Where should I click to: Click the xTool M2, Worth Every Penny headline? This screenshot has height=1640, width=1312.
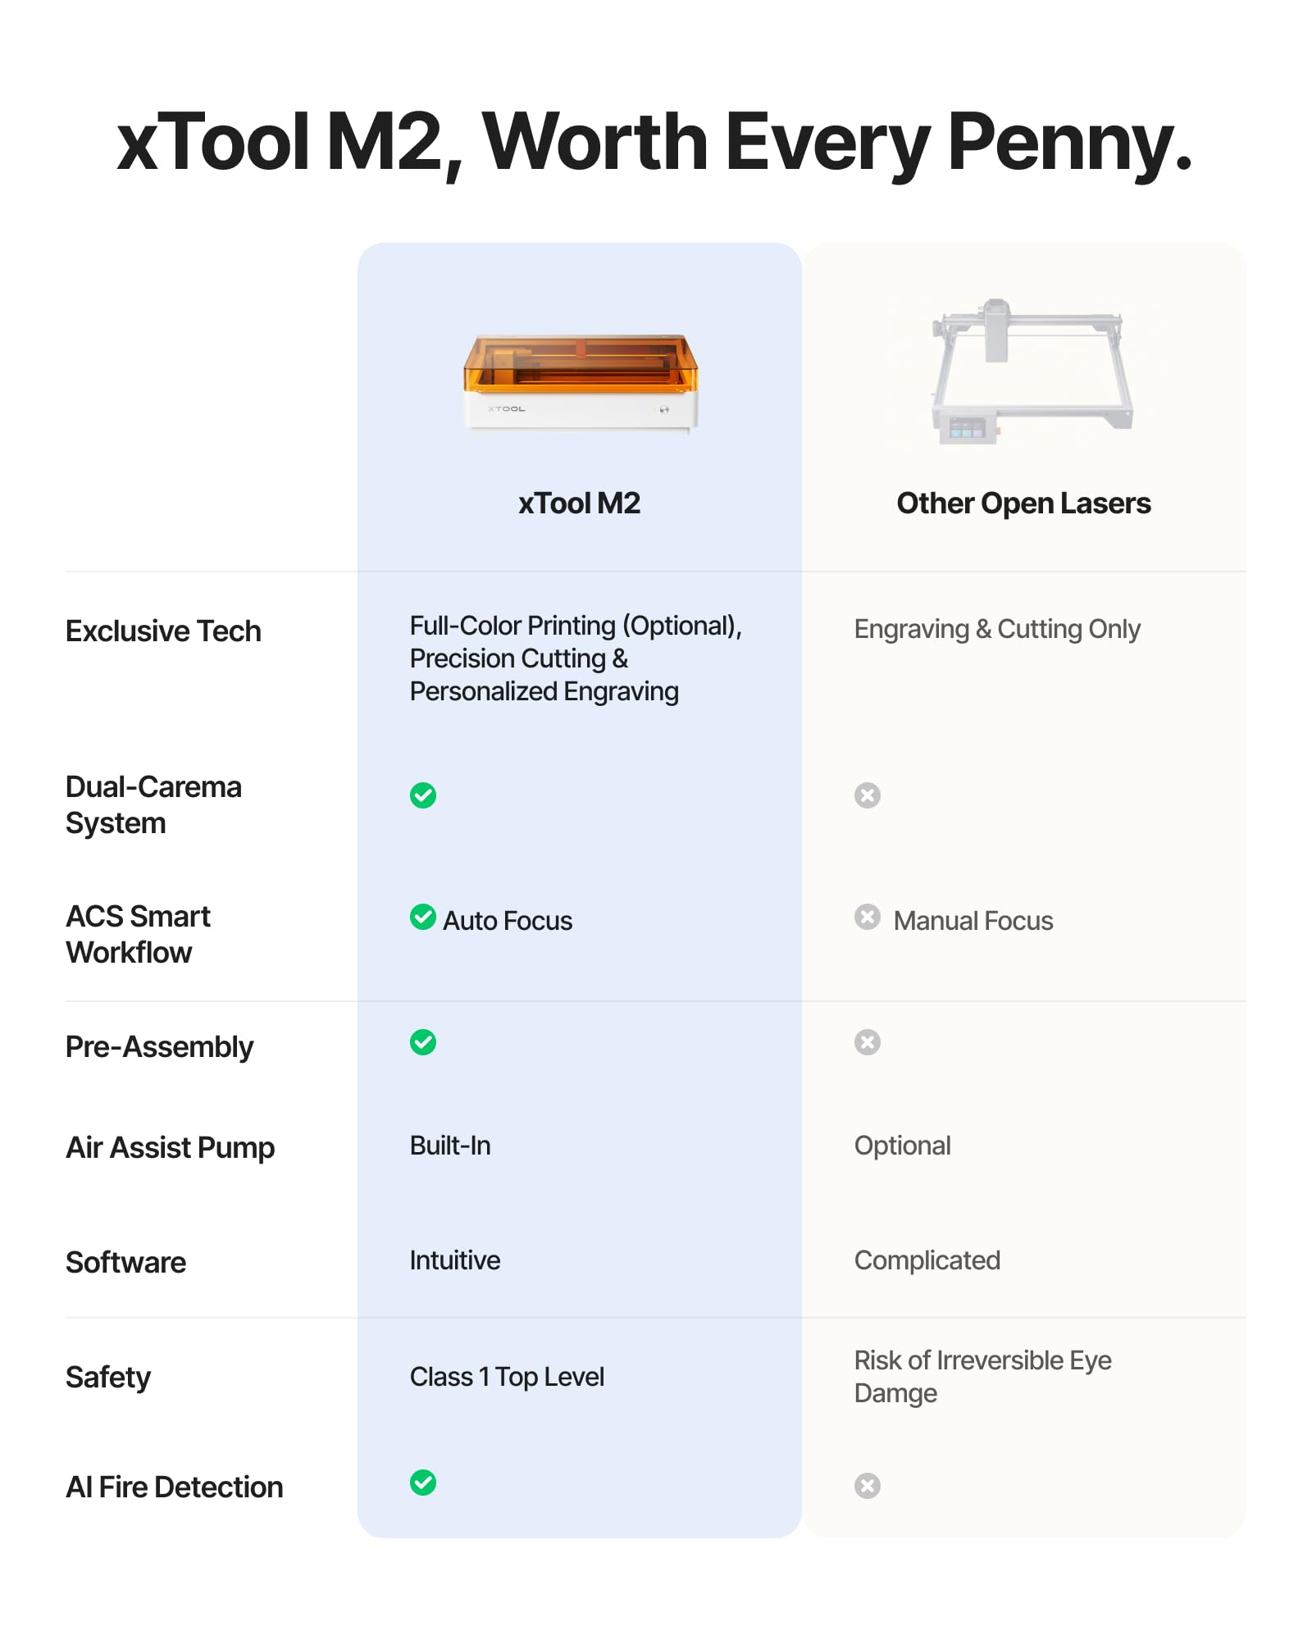(654, 143)
